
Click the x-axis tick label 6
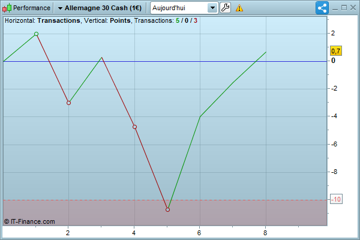coord(199,233)
